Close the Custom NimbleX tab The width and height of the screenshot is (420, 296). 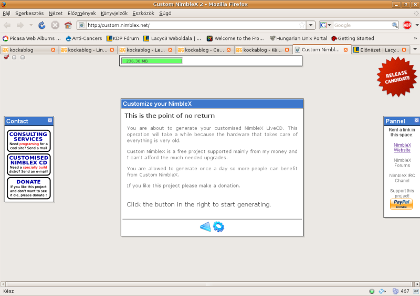pos(345,50)
